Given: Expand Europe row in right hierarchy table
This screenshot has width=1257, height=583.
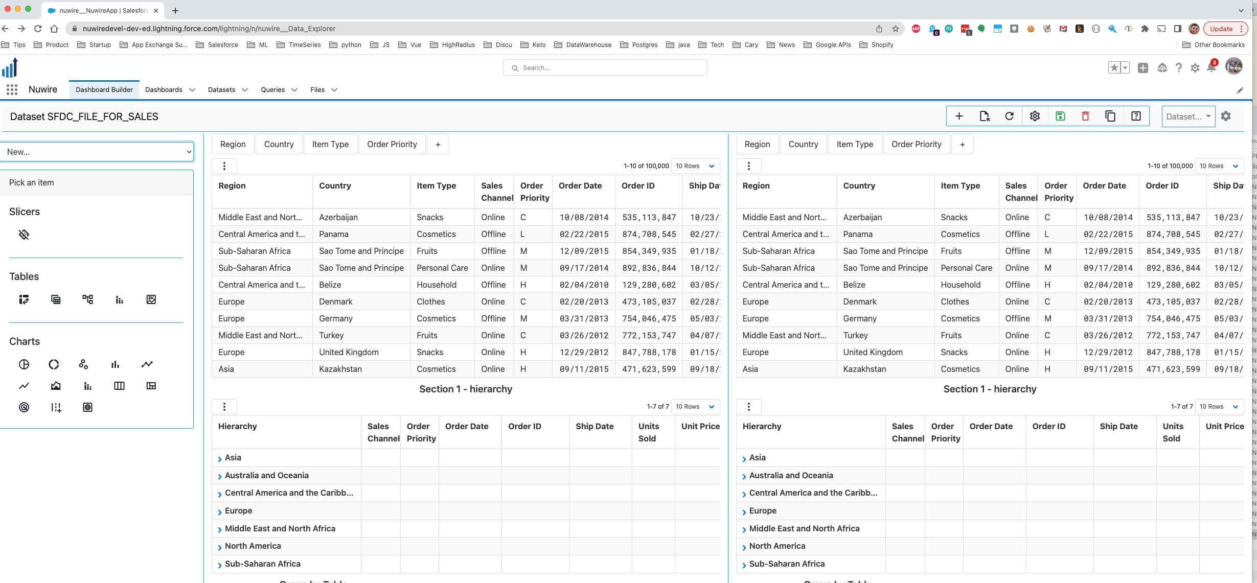Looking at the screenshot, I should [x=744, y=511].
